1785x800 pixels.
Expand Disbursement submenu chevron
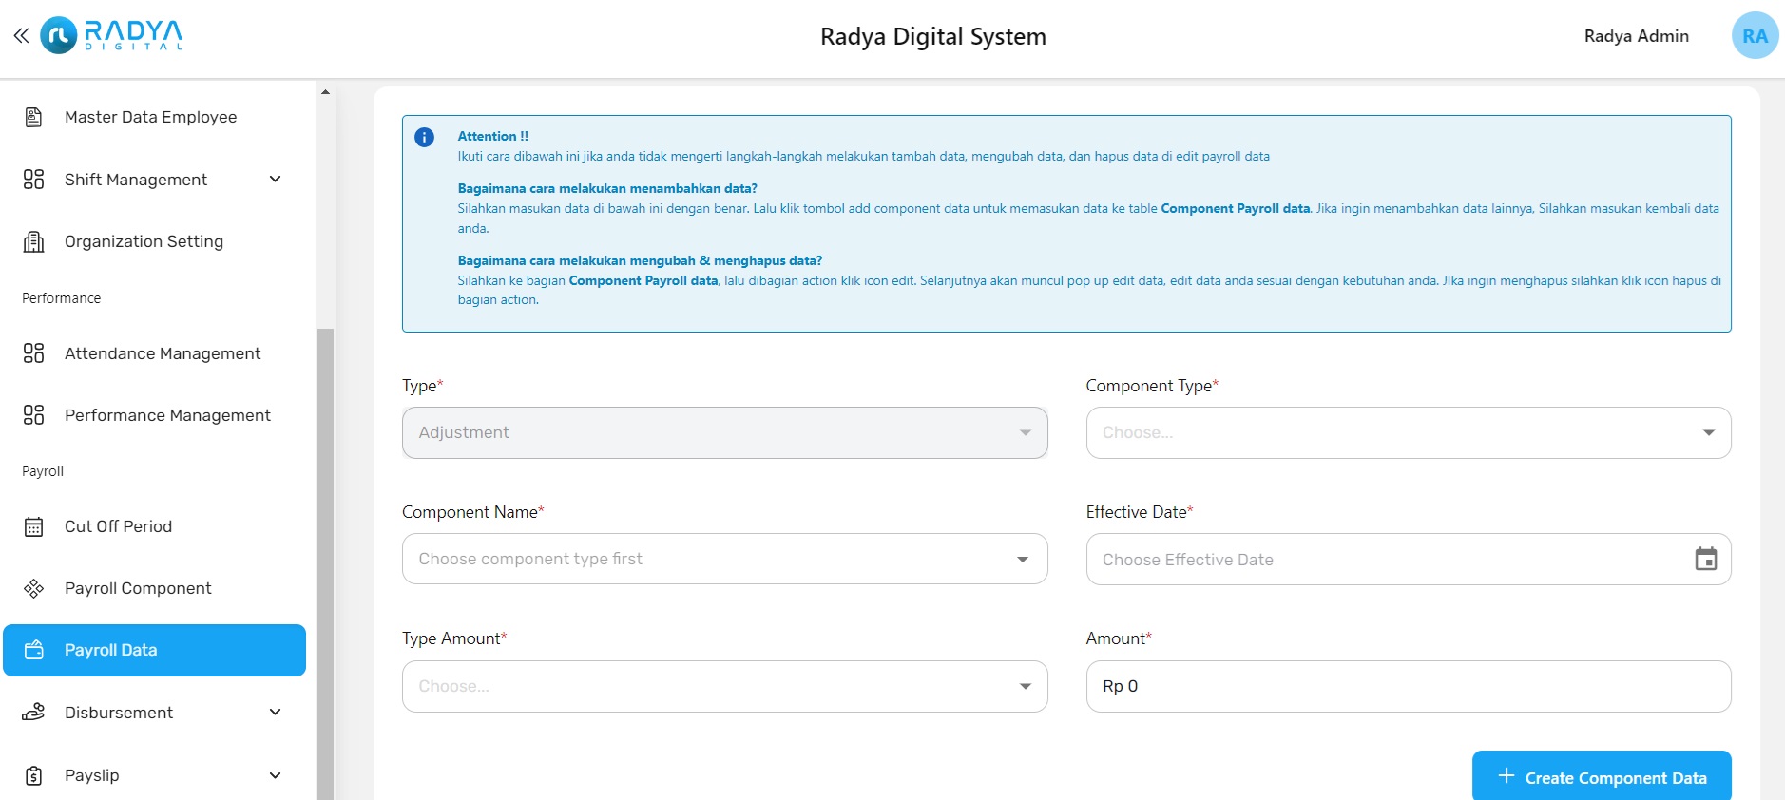coord(275,713)
